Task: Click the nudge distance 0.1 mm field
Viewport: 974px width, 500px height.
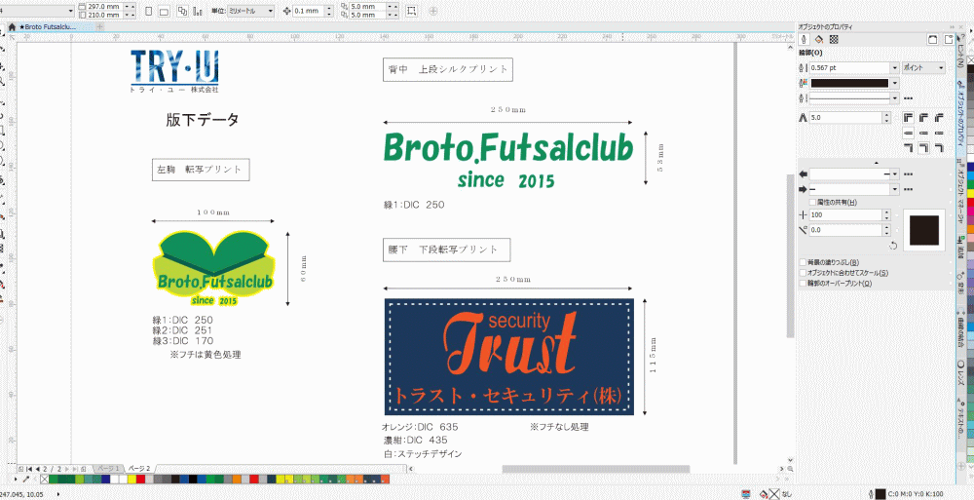Action: coord(307,11)
